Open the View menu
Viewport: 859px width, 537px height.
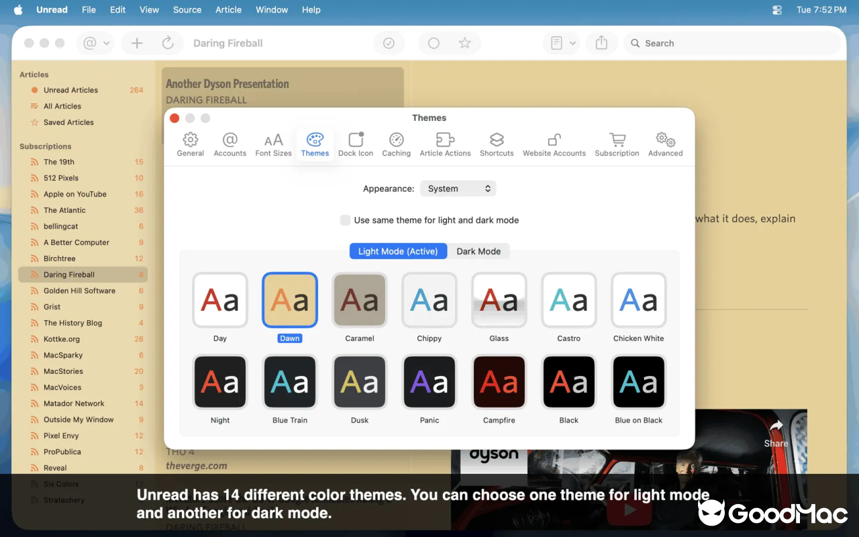pos(149,9)
